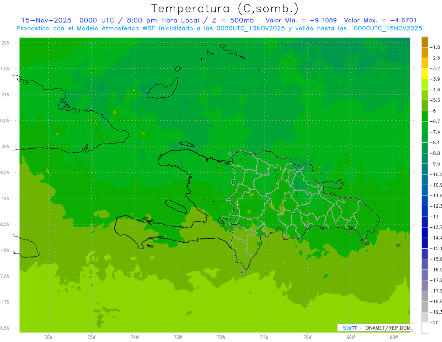This screenshot has width=442, height=342.
Task: Select the "19N" latitude label
Action: 6,198
